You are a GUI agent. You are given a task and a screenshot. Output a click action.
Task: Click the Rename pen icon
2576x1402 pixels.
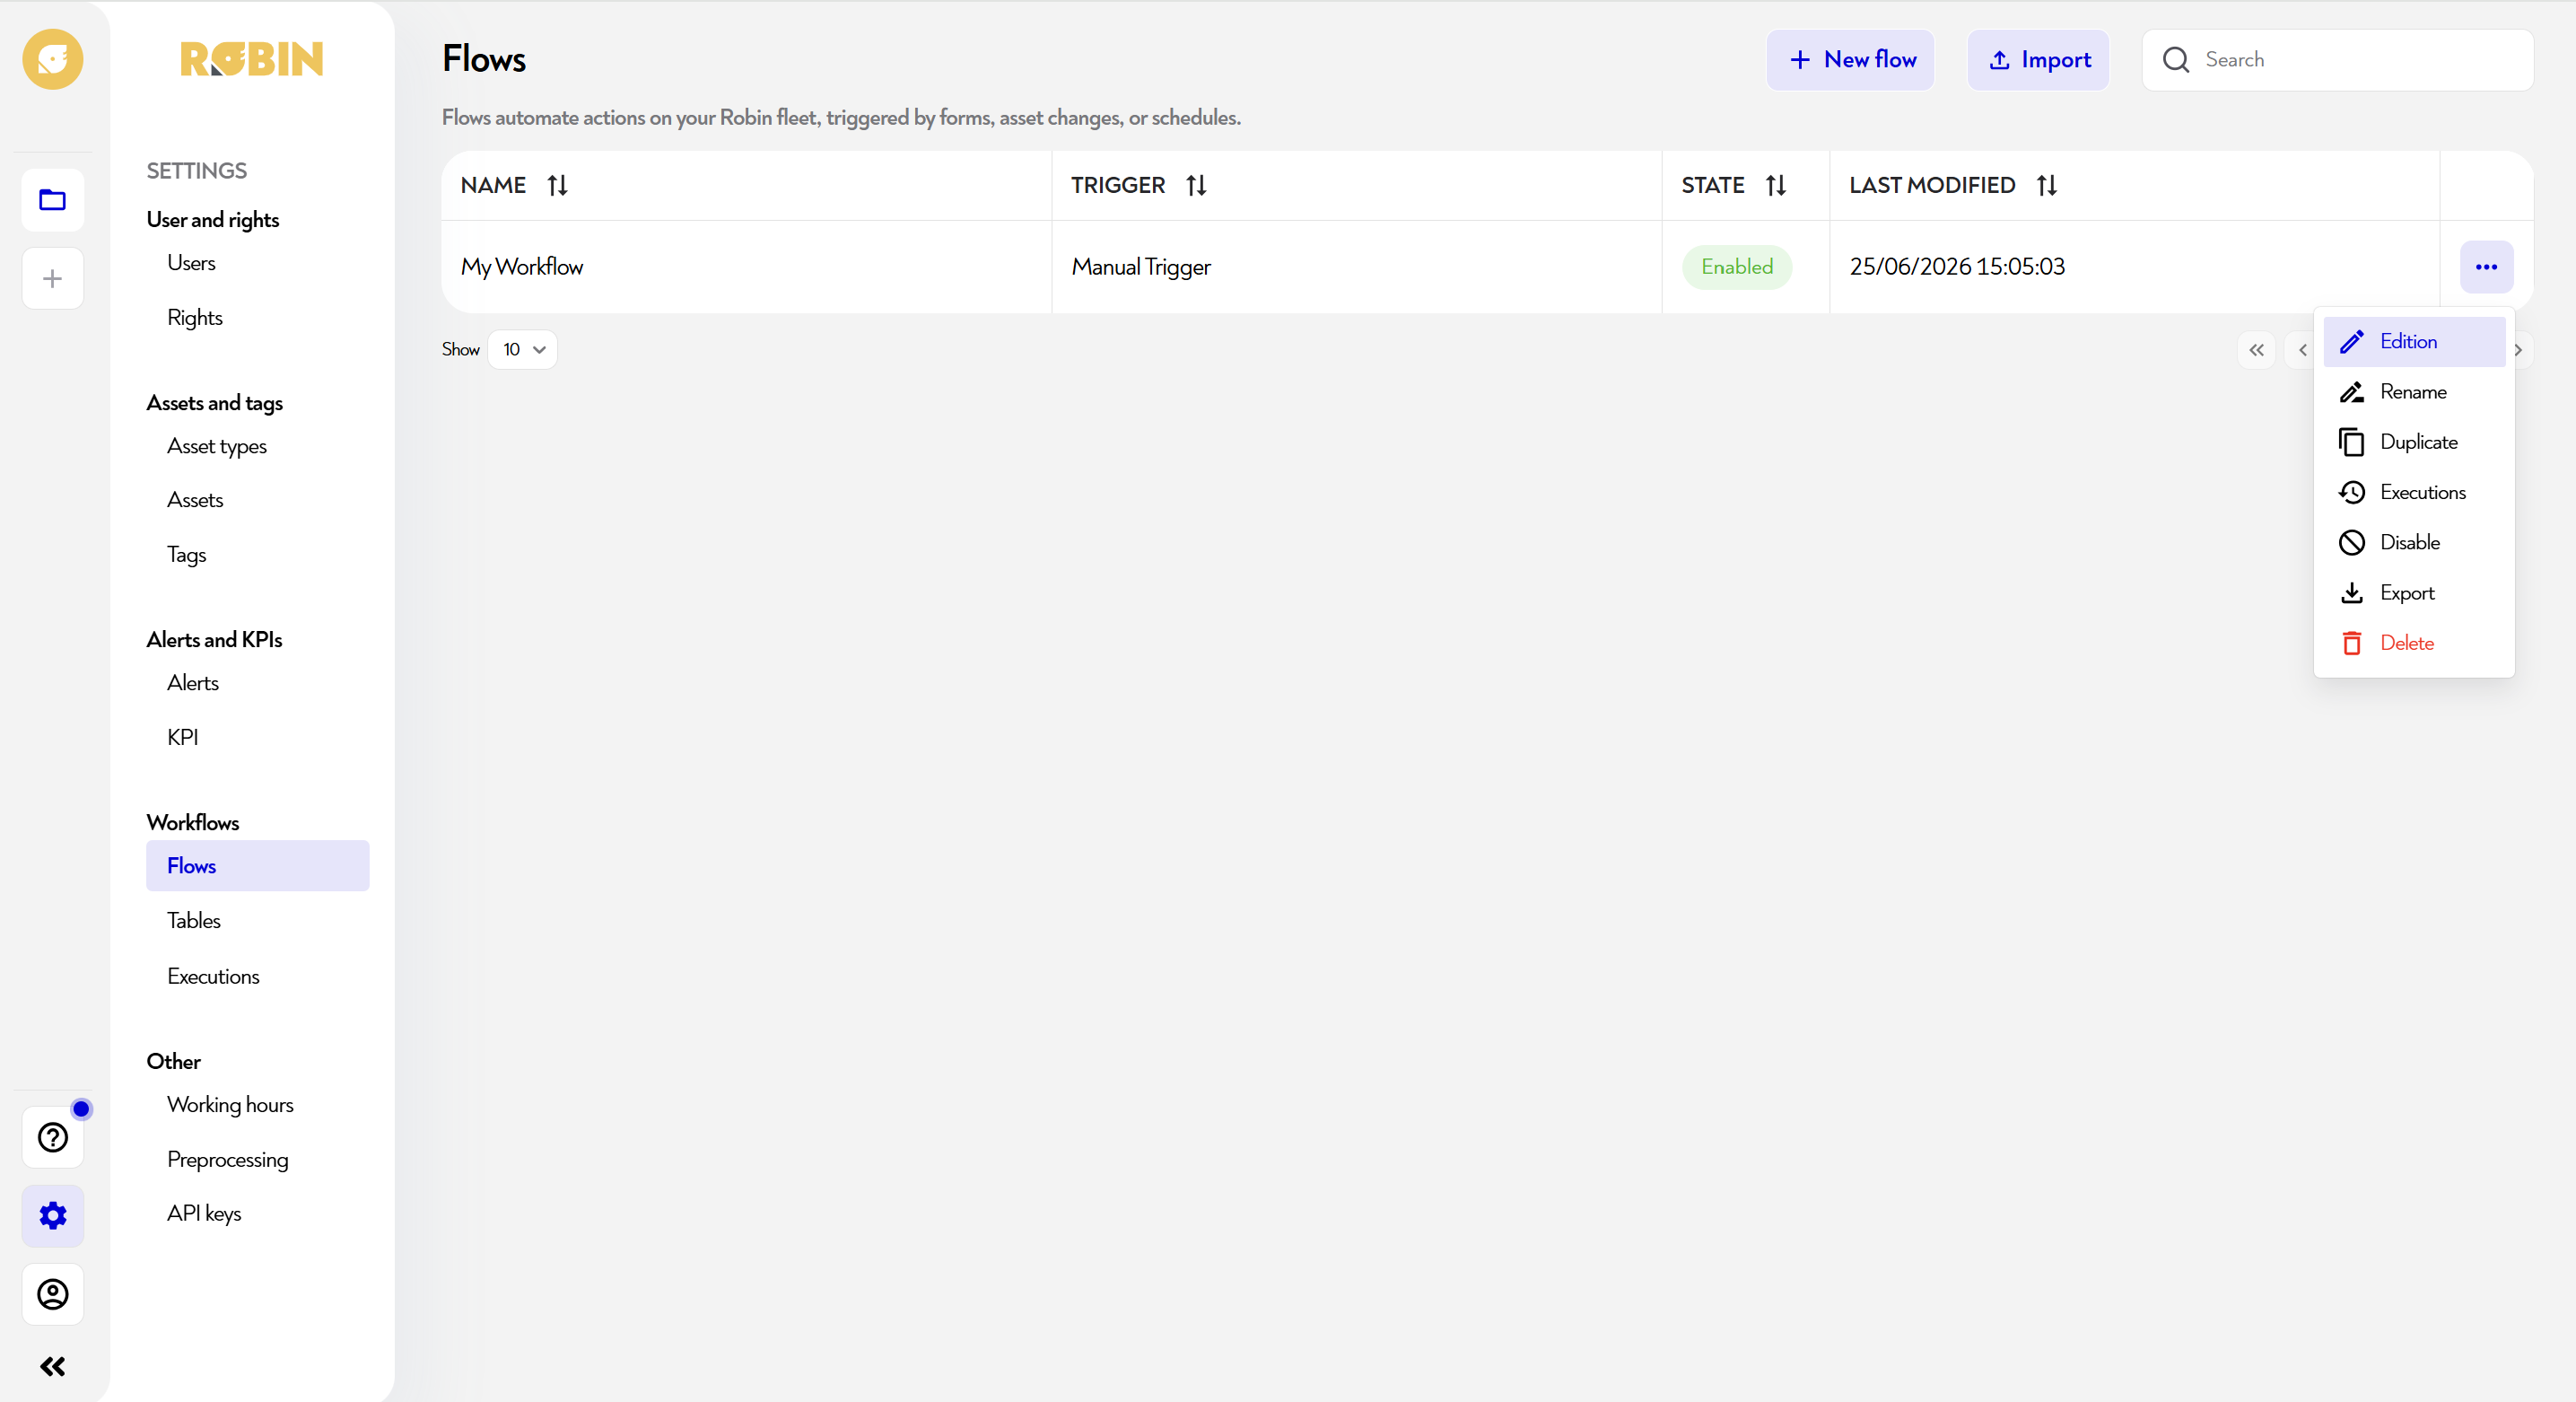coord(2352,392)
